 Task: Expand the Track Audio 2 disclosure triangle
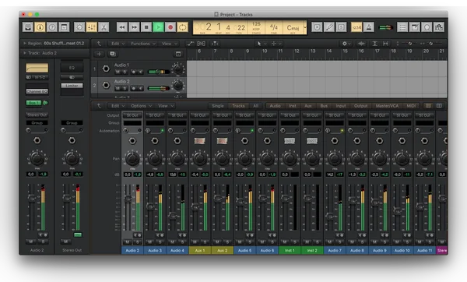point(25,53)
